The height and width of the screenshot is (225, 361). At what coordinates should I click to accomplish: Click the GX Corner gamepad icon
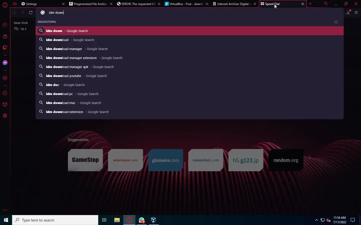pos(15,4)
